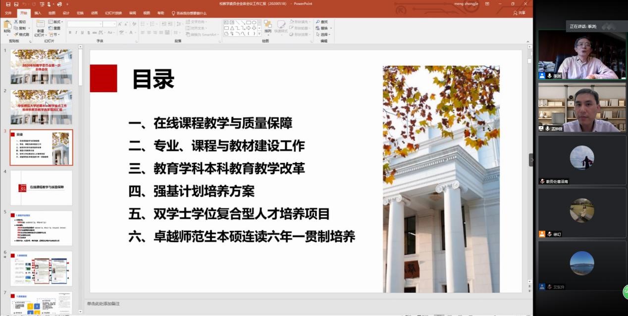Expand the Select (选择) dropdown
628x316 pixels.
pos(330,35)
